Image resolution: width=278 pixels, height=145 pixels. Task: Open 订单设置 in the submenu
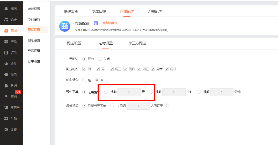tap(34, 61)
